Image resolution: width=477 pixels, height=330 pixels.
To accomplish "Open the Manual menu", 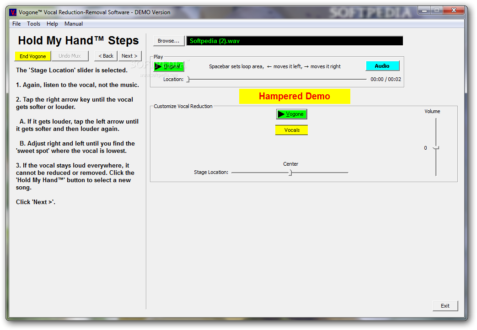I will 73,24.
